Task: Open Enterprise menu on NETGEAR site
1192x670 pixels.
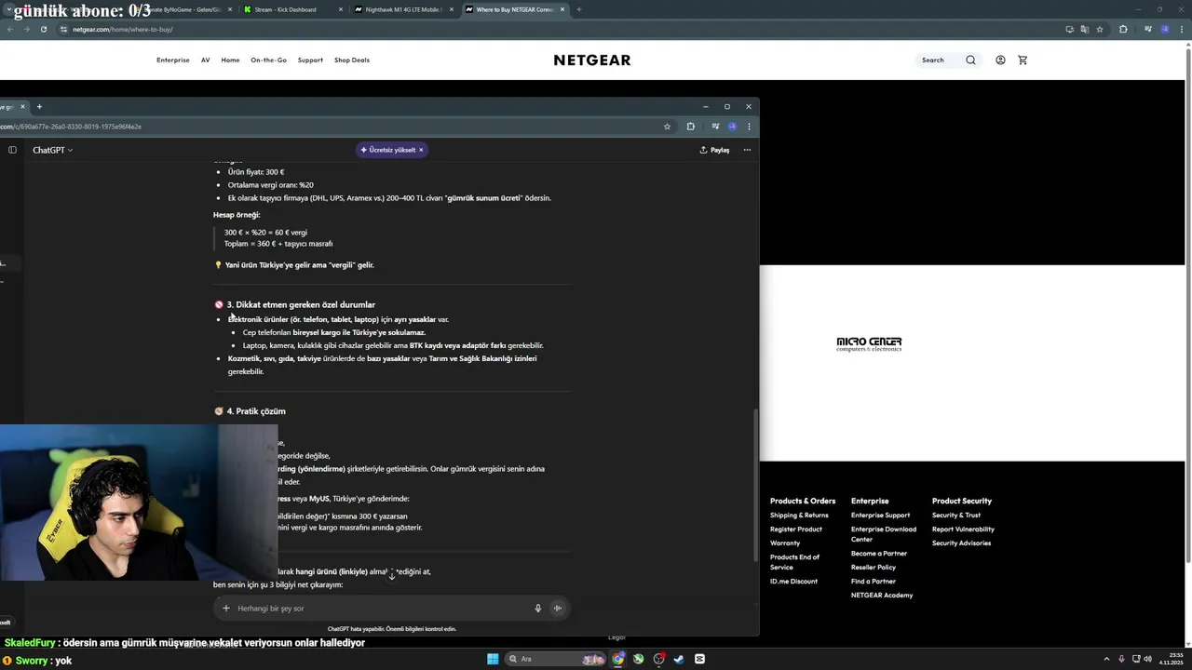Action: (173, 60)
